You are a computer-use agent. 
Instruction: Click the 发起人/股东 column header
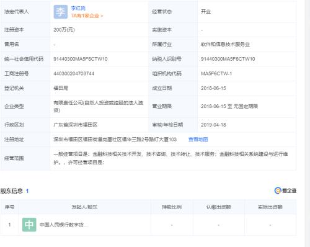pyautogui.click(x=84, y=207)
